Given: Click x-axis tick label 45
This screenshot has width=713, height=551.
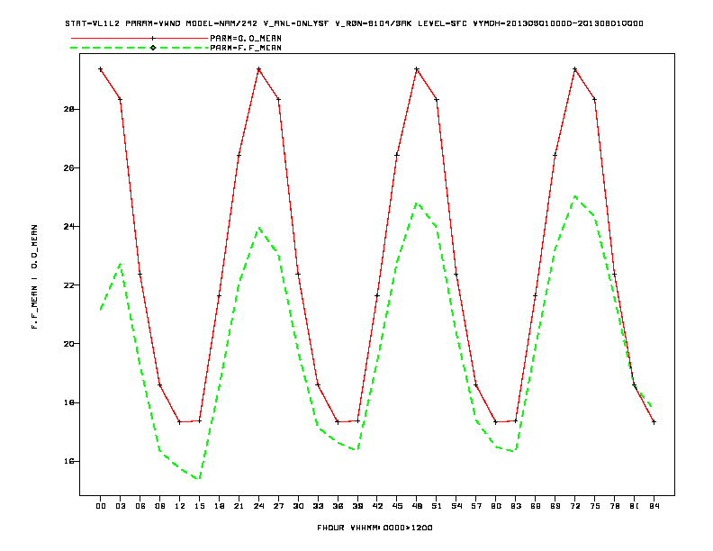Looking at the screenshot, I should pos(397,506).
